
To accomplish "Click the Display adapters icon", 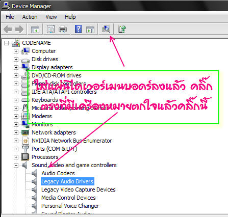I will [x=26, y=67].
